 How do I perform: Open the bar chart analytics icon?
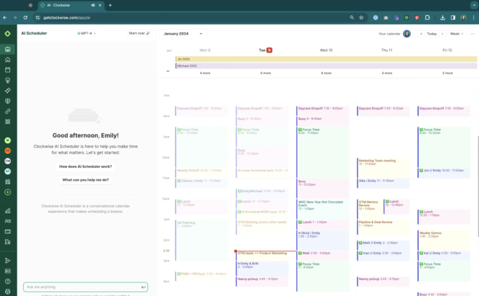(x=7, y=211)
